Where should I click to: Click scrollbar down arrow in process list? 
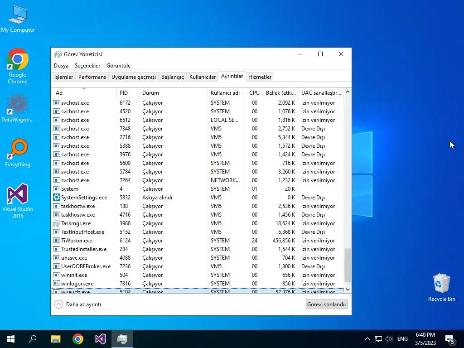(348, 290)
